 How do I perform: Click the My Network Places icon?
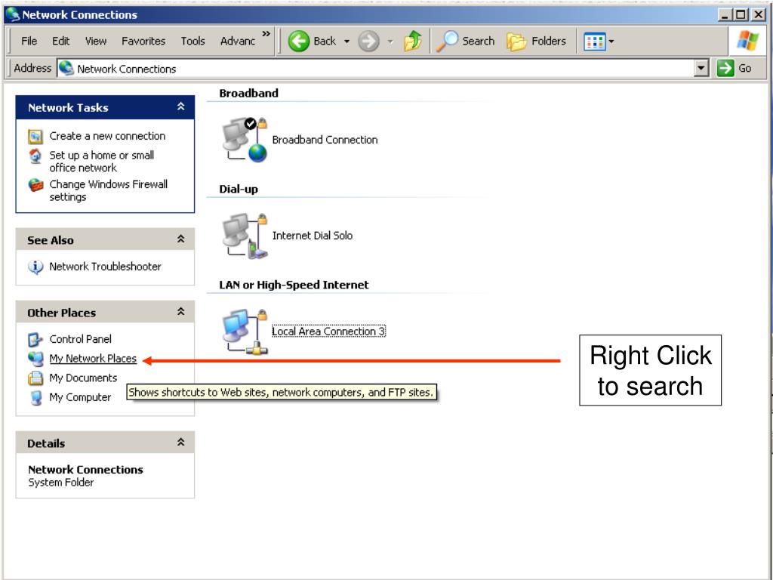tap(35, 359)
